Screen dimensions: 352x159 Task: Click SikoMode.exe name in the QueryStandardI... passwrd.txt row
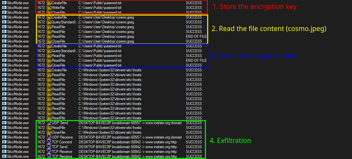pos(18,51)
